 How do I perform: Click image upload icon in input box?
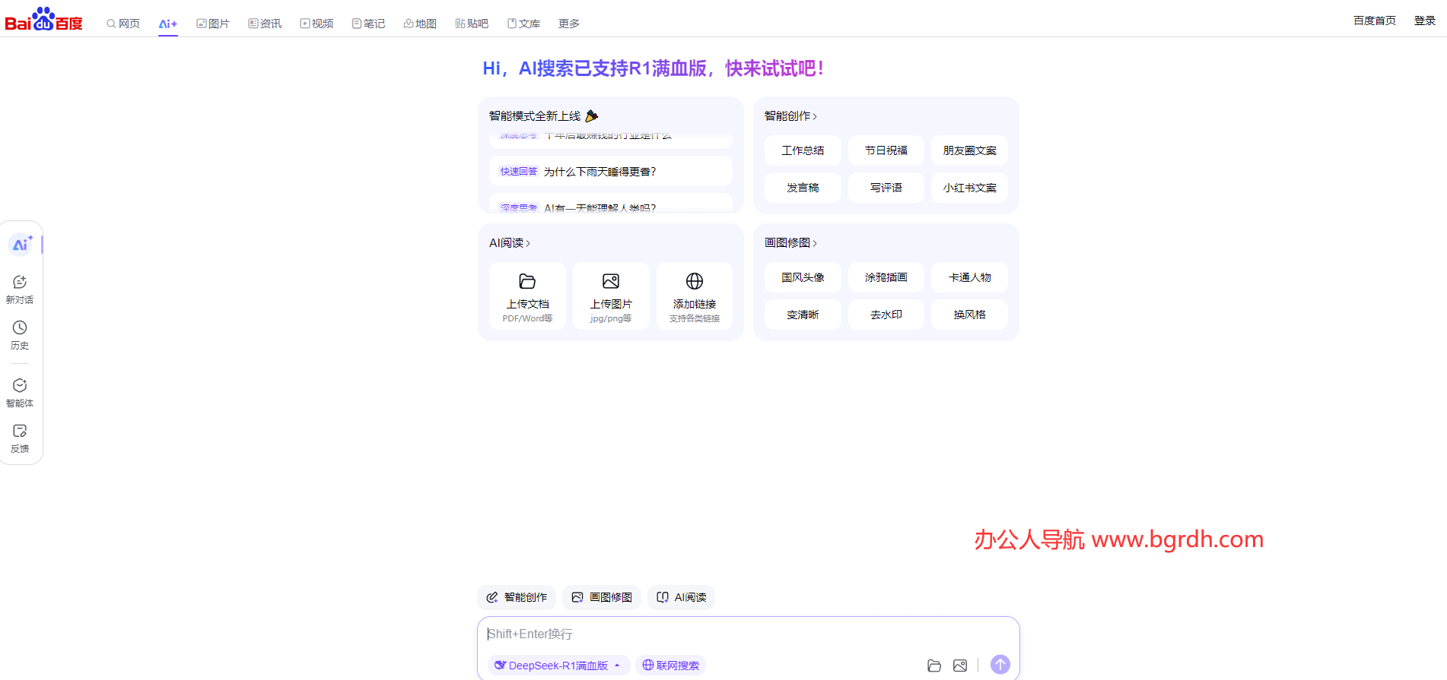coord(960,666)
